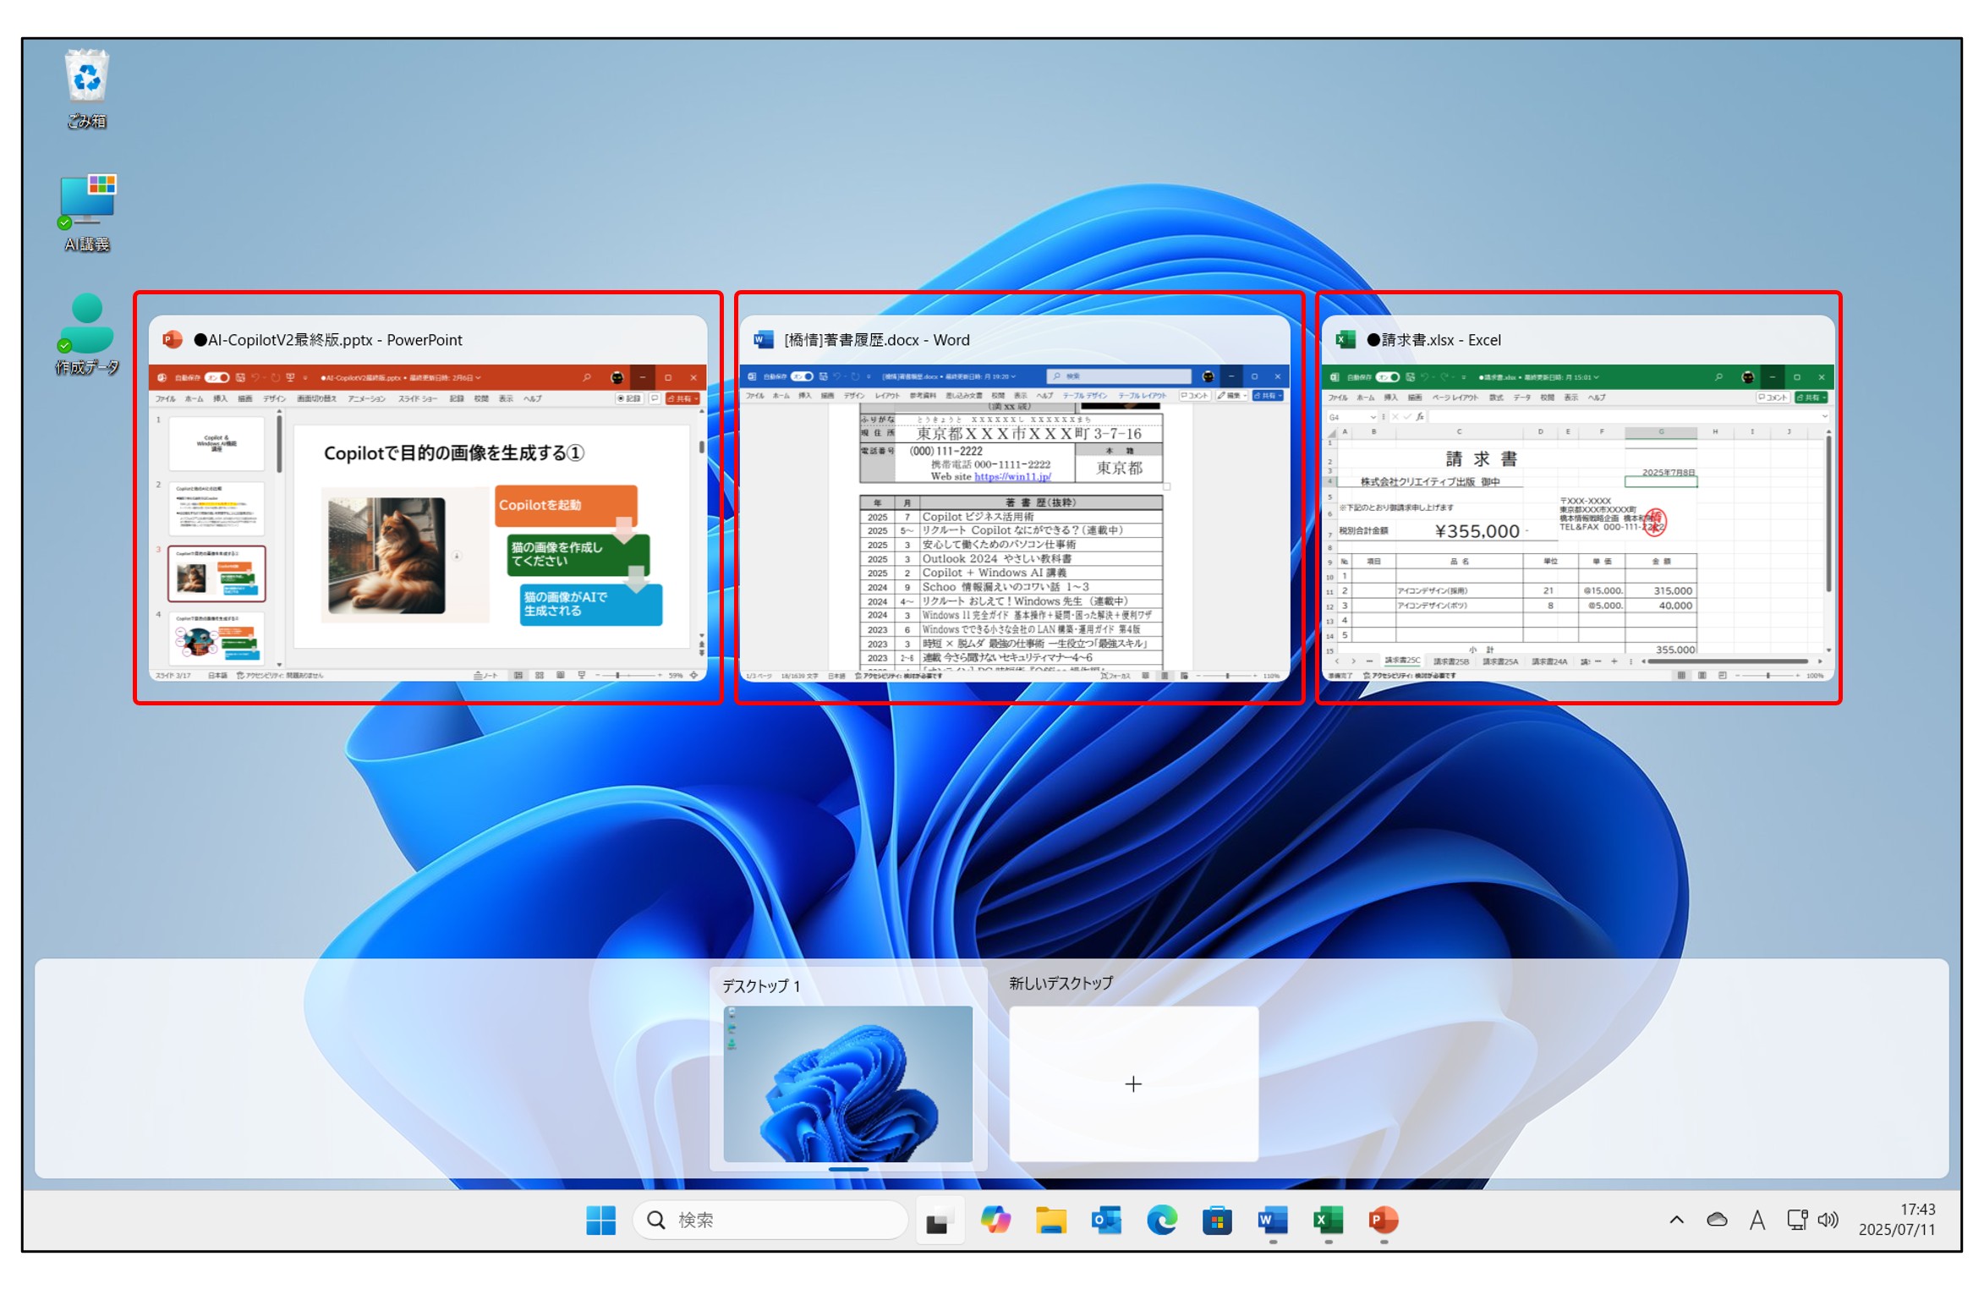Select the デスクトップ 1 virtual desktop
The width and height of the screenshot is (1984, 1289).
[848, 1083]
